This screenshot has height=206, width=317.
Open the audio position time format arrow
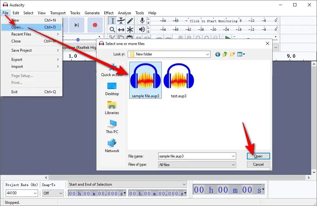tap(263, 190)
